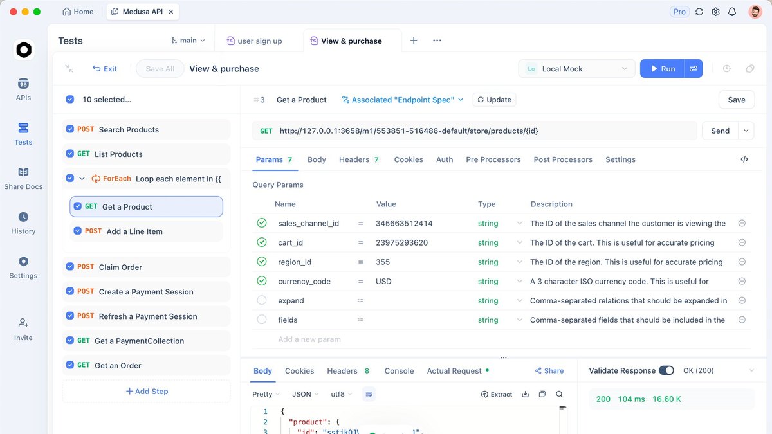Run the test scenario
The width and height of the screenshot is (772, 434).
(663, 69)
